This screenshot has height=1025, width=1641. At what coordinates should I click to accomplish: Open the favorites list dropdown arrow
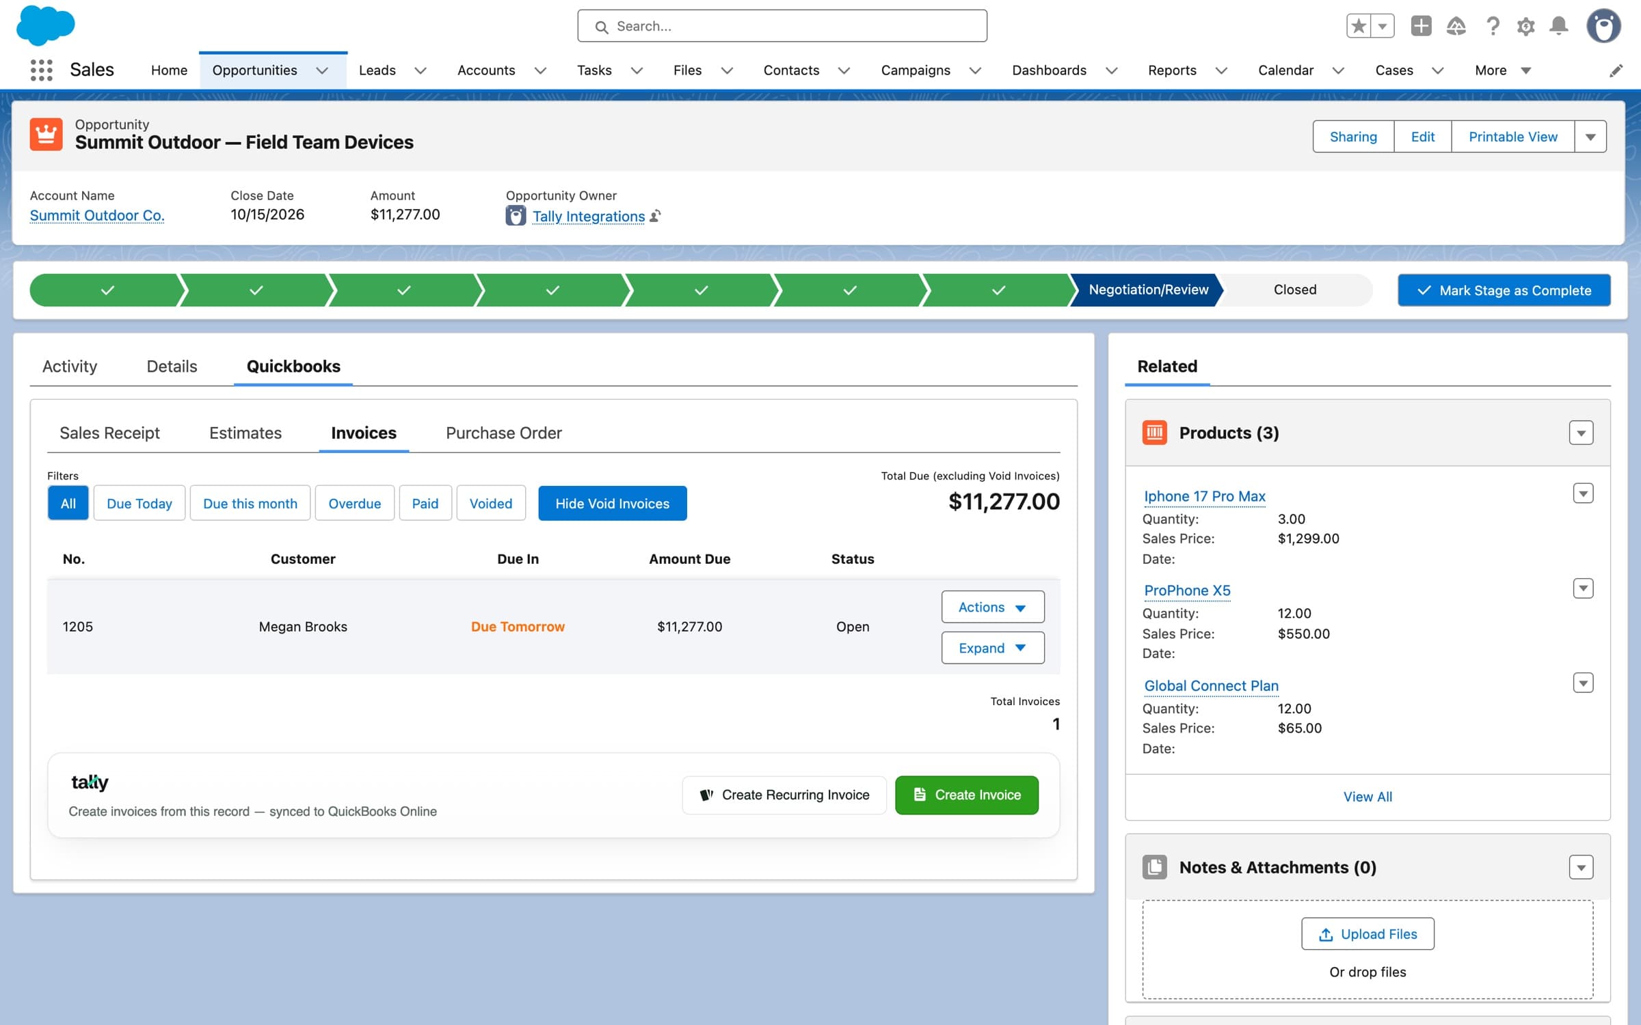[x=1383, y=26]
